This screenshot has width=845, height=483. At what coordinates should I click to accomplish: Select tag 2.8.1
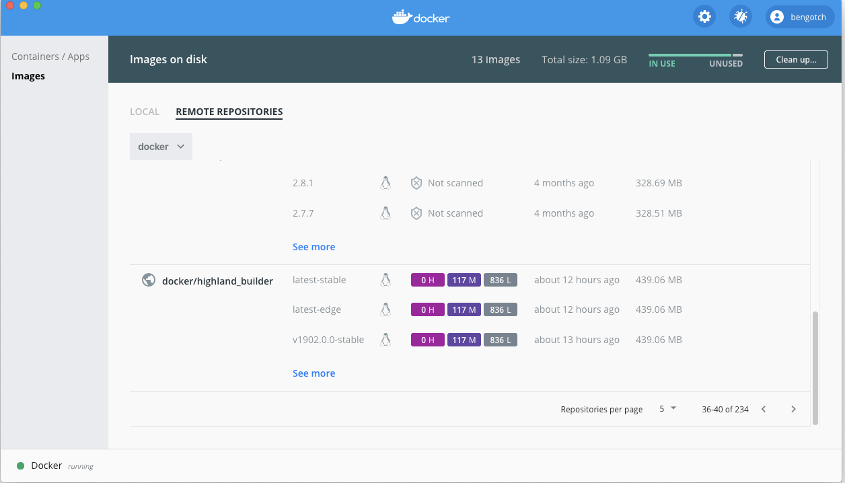pyautogui.click(x=303, y=183)
